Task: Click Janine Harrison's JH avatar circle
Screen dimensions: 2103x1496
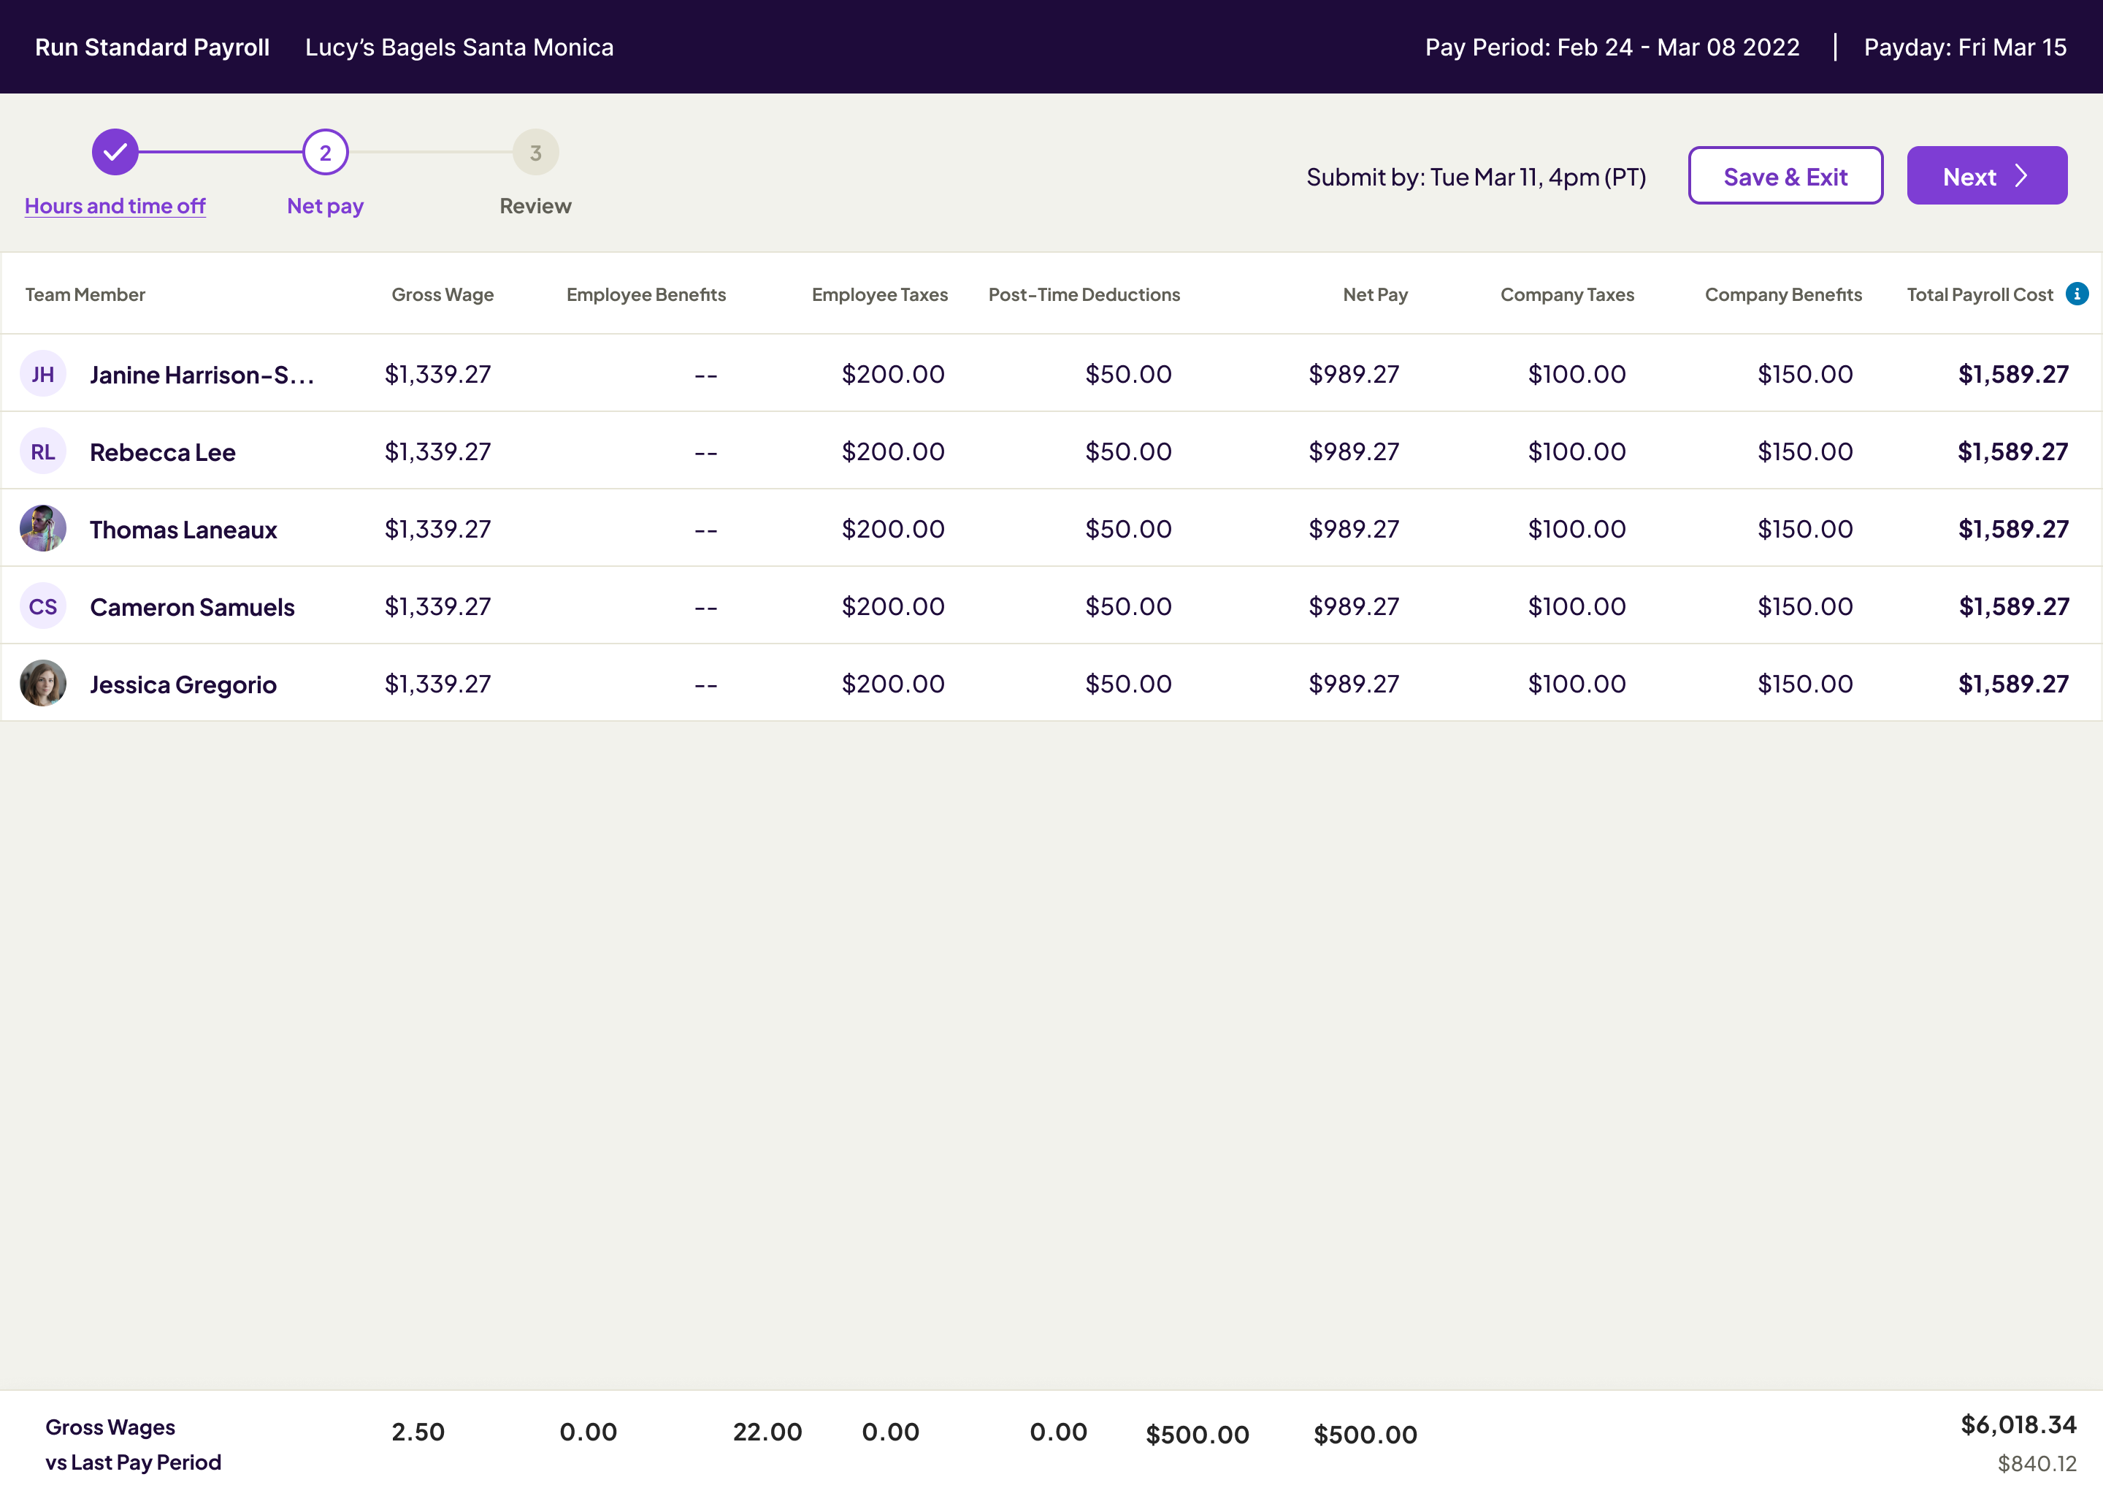Action: (42, 374)
